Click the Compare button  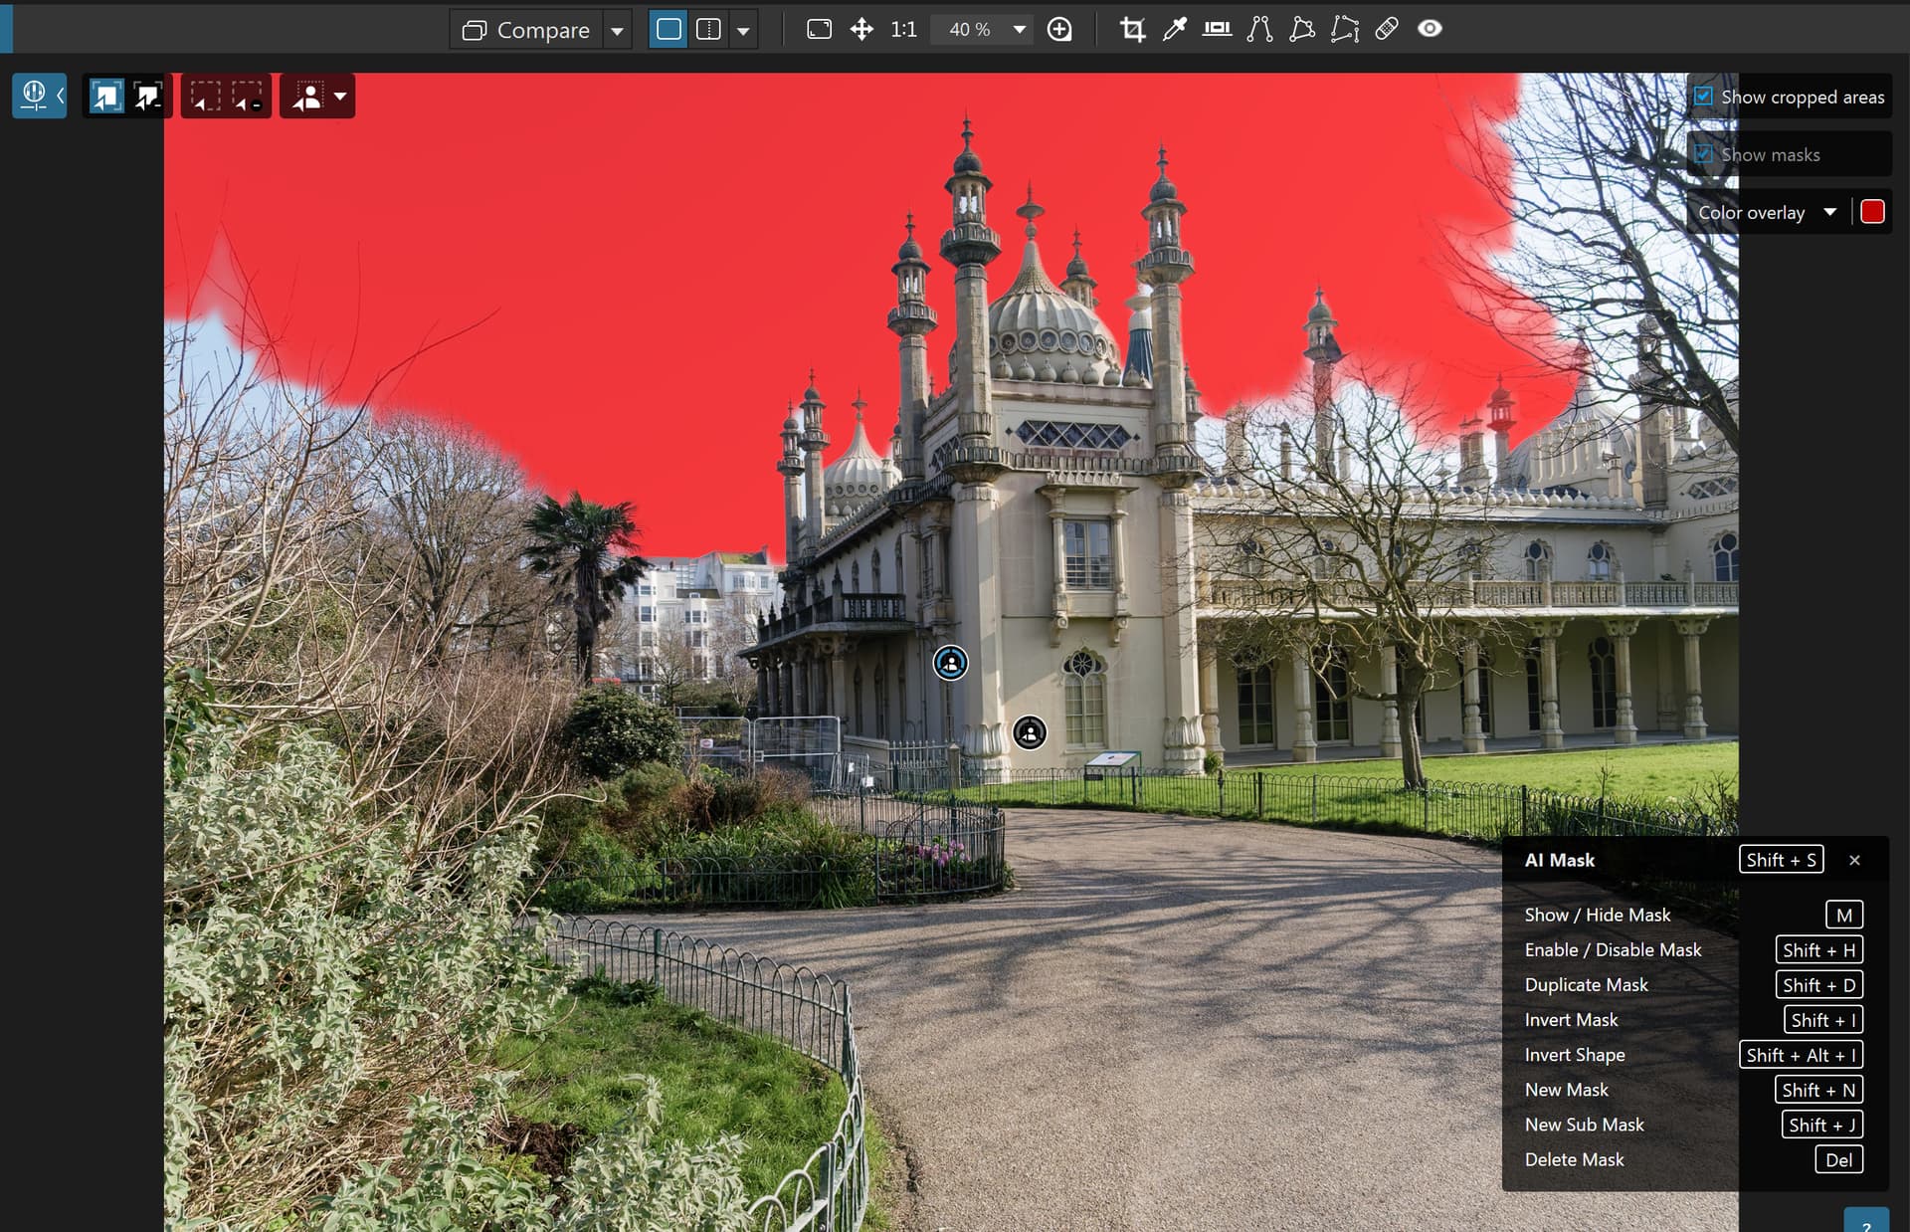[x=527, y=30]
